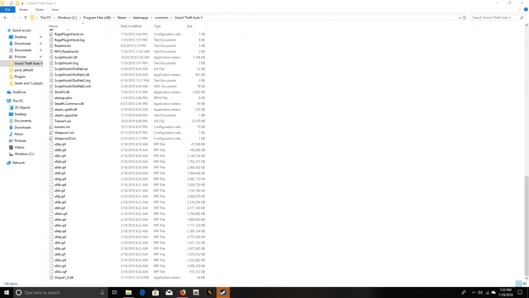This screenshot has width=529, height=298.
Task: Select the ScriptHookV.dll file icon
Action: (51, 57)
